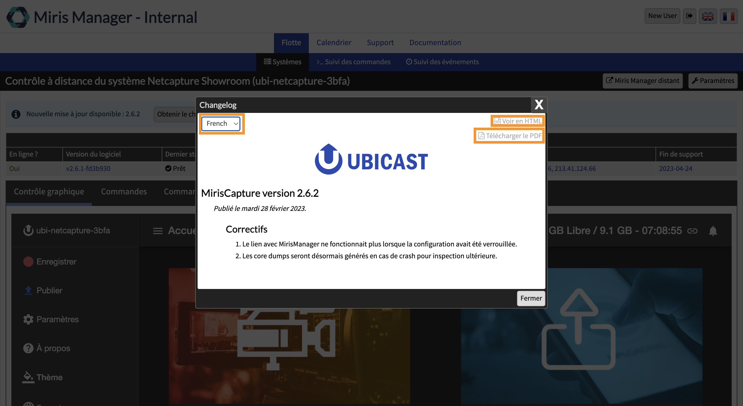Image resolution: width=743 pixels, height=406 pixels.
Task: Click the Prêt status checkmark icon
Action: pos(168,169)
